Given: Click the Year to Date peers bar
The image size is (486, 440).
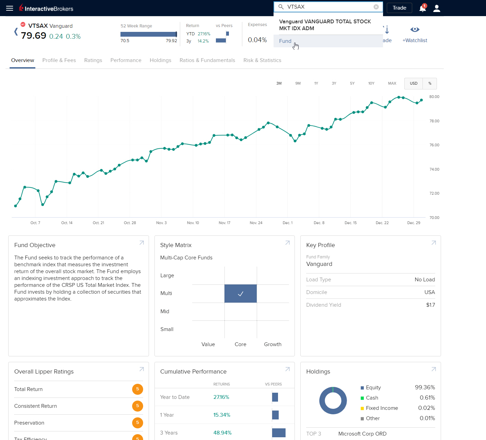Looking at the screenshot, I should (275, 397).
